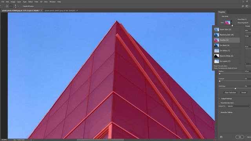Open the Filter menu
Image resolution: width=251 pixels, height=141 pixels.
tap(36, 2)
